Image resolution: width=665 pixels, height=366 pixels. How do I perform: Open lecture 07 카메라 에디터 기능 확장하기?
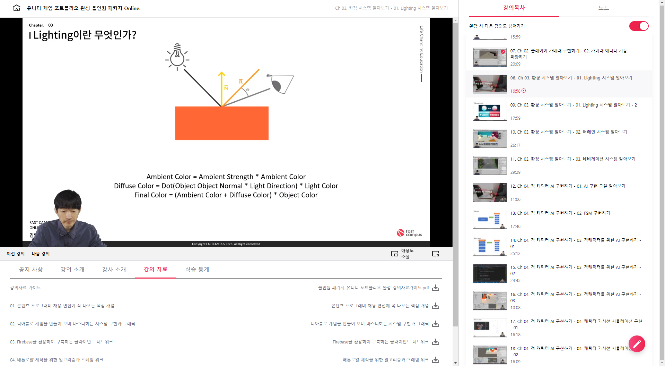[x=559, y=57]
